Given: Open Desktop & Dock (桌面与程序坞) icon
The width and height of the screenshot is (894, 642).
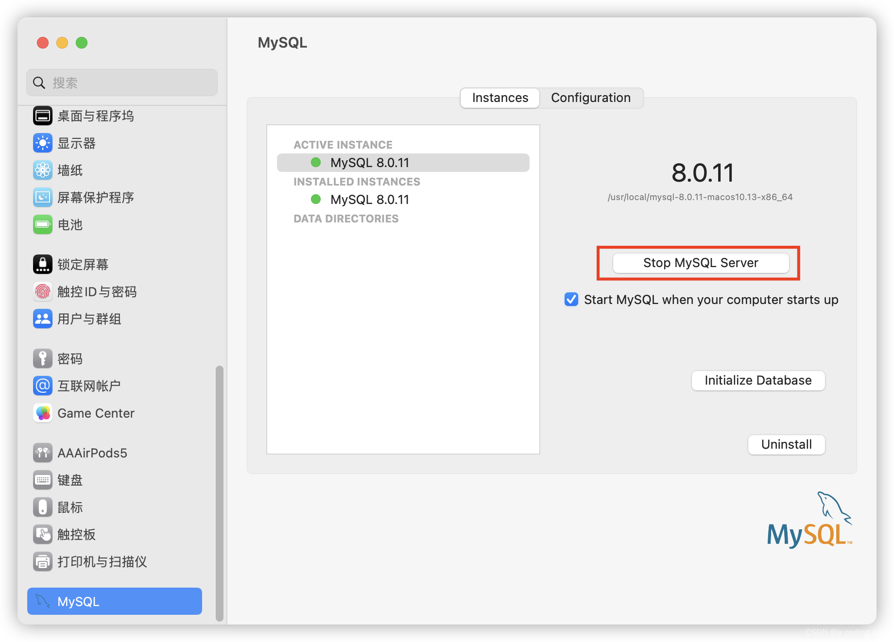Looking at the screenshot, I should (x=43, y=116).
